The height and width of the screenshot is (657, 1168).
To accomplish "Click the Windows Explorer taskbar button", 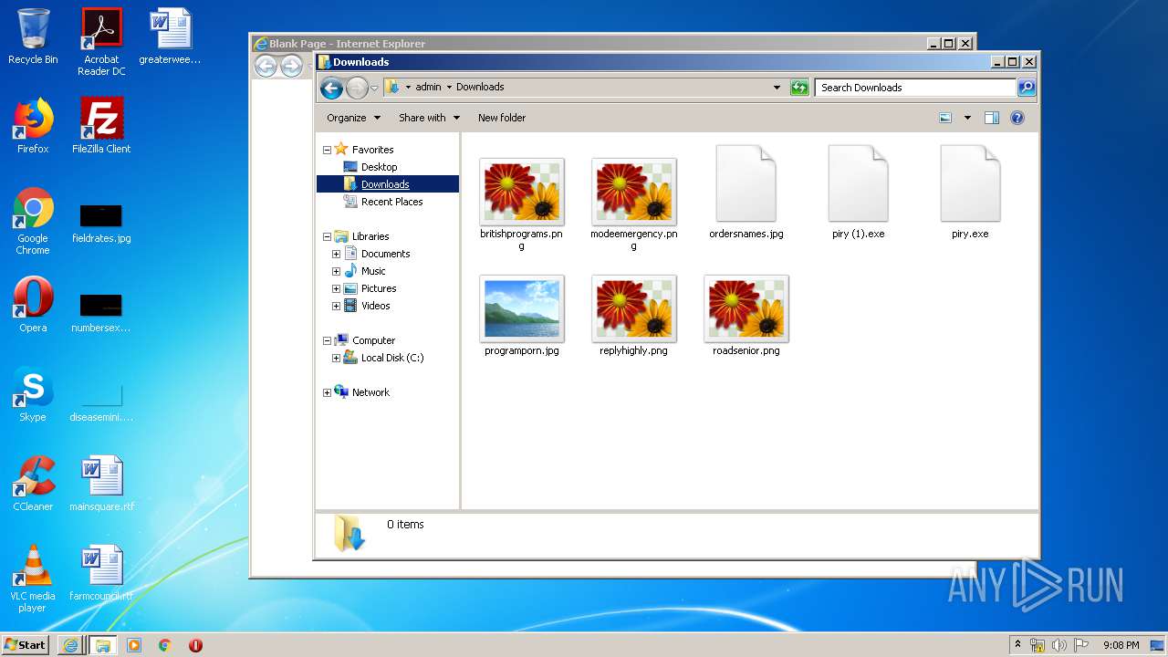I will [102, 645].
